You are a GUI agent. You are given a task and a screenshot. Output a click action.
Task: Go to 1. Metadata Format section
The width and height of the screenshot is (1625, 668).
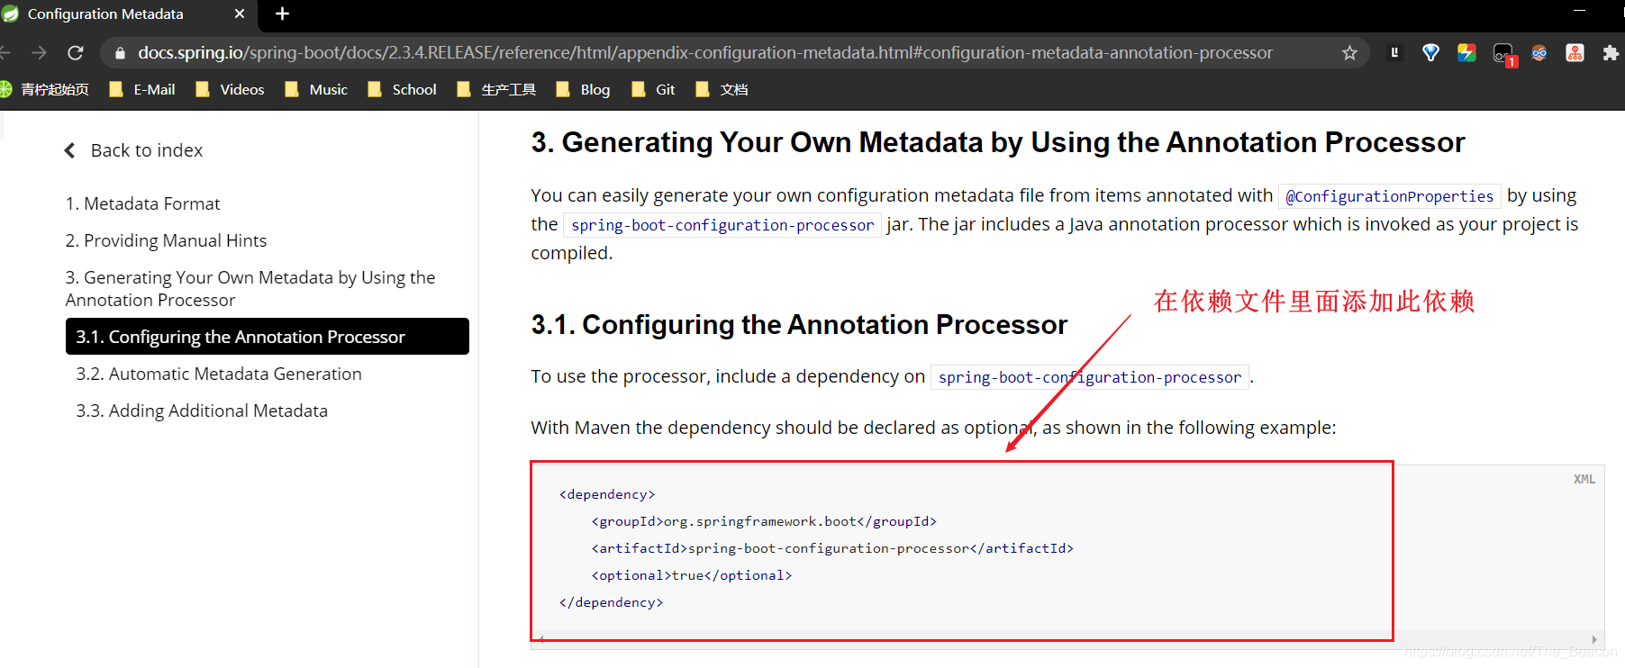click(142, 203)
